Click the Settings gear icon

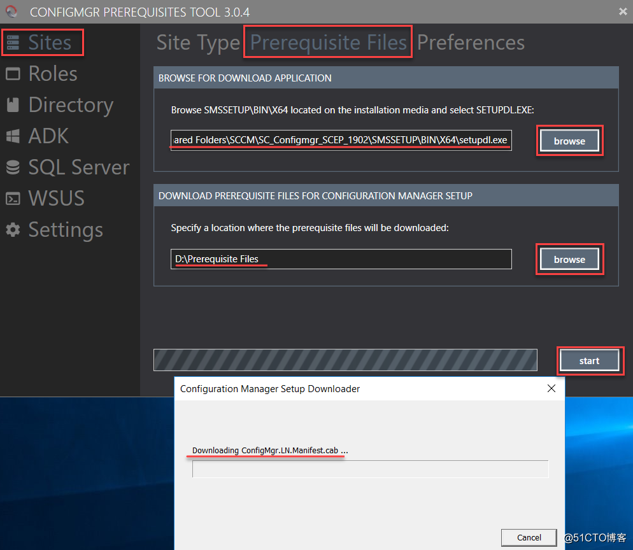(x=13, y=230)
